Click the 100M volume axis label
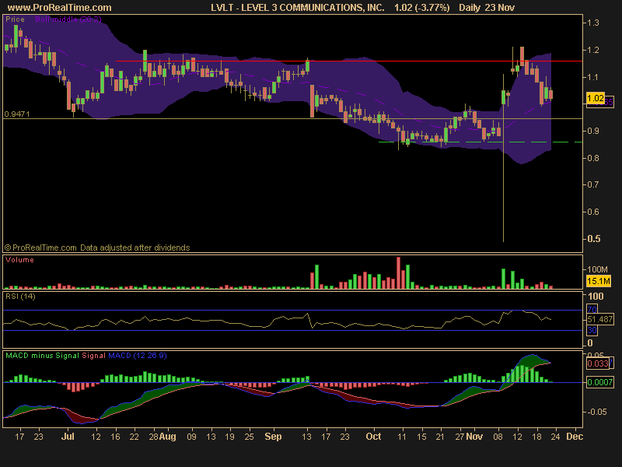This screenshot has width=622, height=467. point(597,269)
